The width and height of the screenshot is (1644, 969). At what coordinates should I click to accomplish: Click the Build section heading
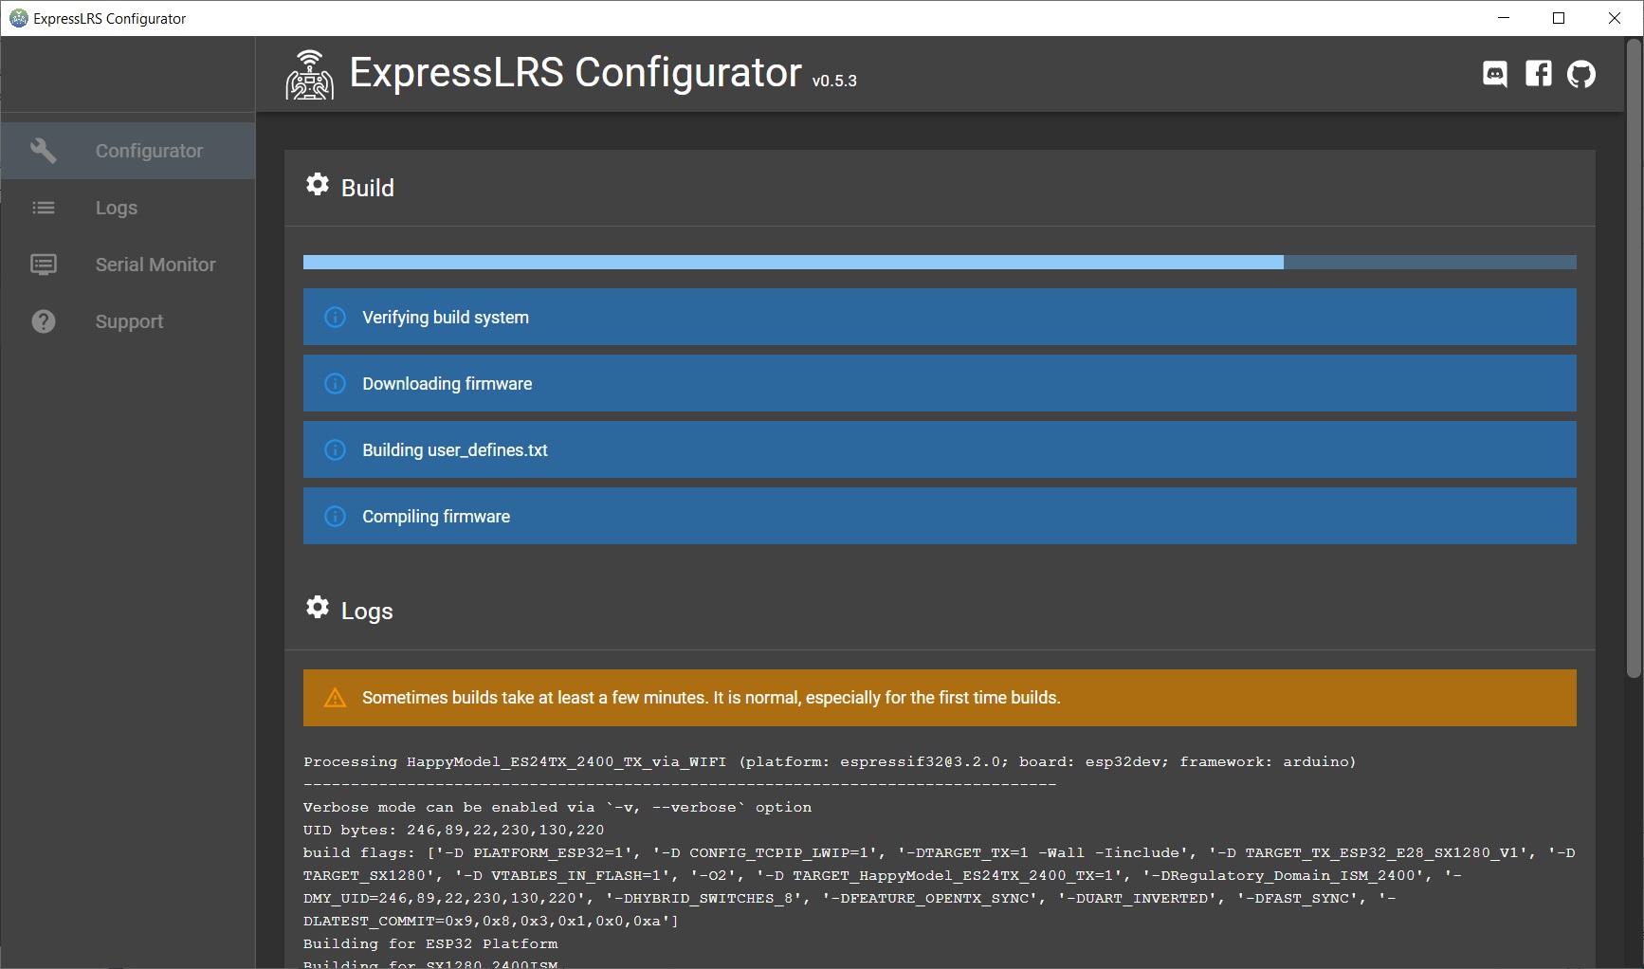tap(368, 188)
